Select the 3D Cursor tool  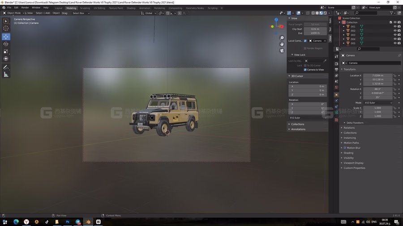[x=6, y=28]
